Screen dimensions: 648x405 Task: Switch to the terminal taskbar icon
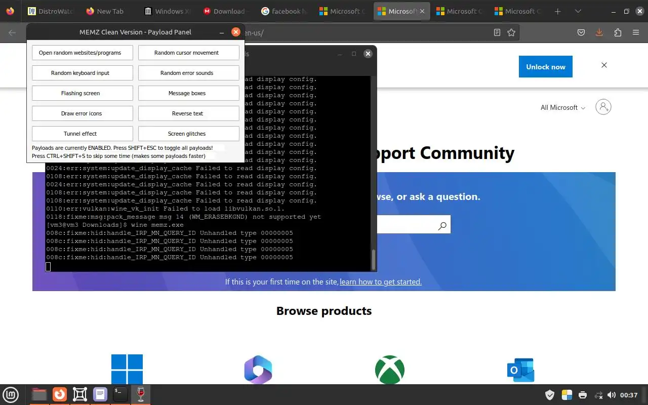point(120,394)
